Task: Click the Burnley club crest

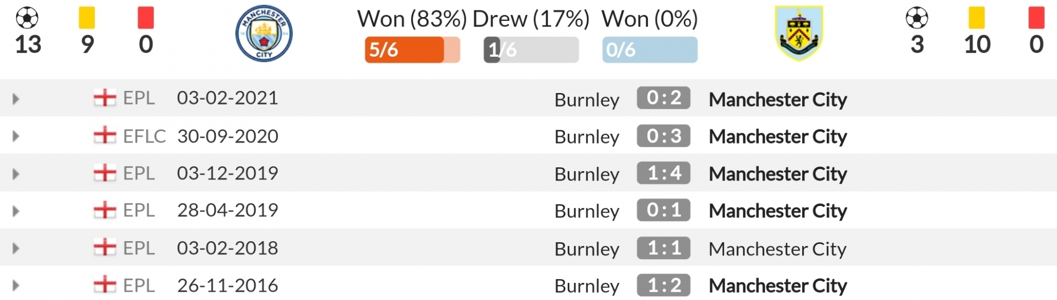Action: (799, 32)
